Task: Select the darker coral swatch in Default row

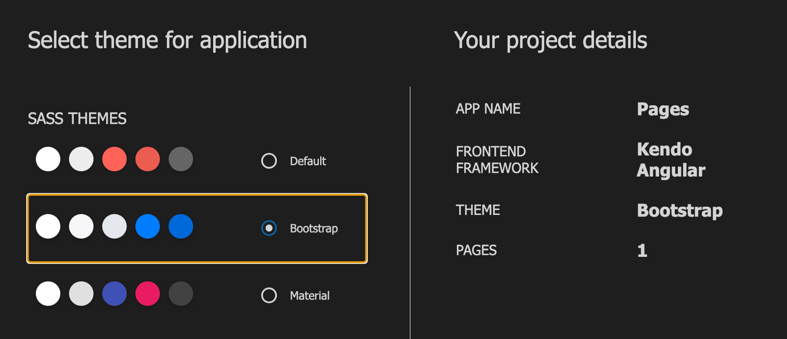Action: tap(148, 159)
